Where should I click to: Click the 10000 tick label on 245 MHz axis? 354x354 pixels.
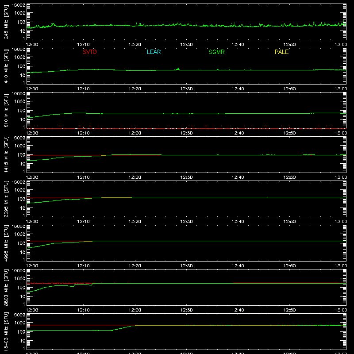[x=19, y=5]
